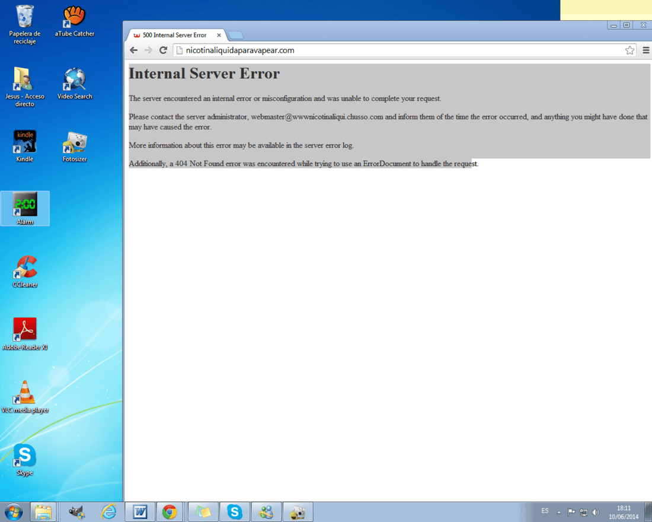Select the Alarm clock desktop shortcut
The image size is (652, 522).
click(x=25, y=209)
